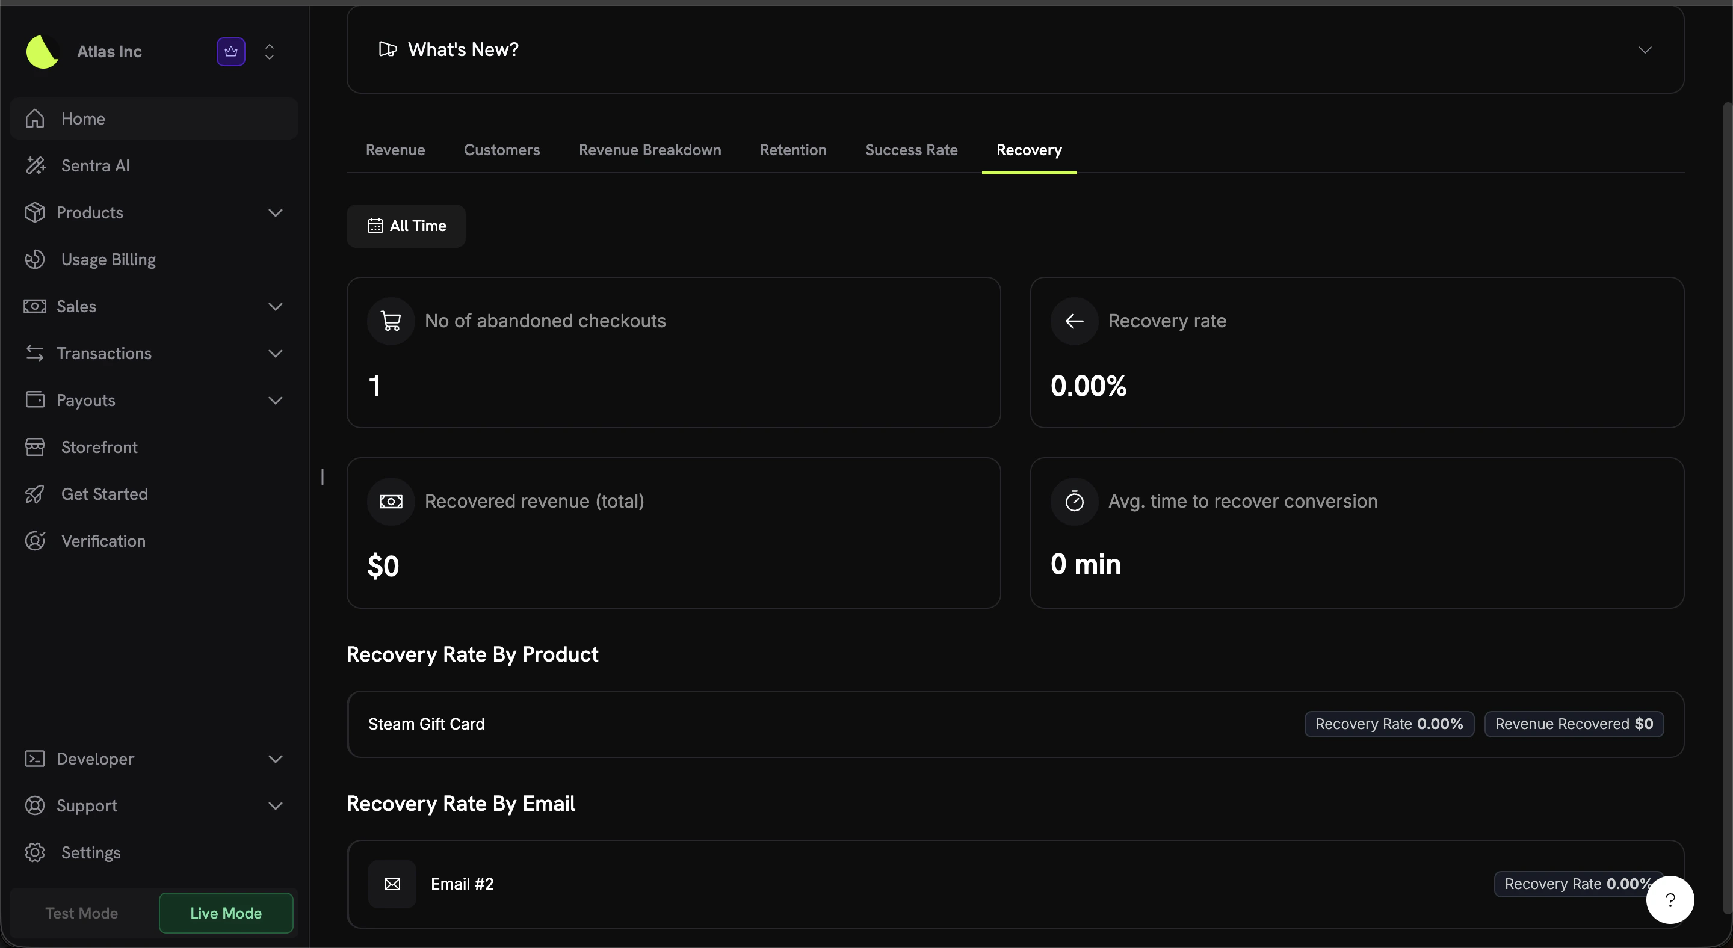Collapse the What's New panel

tap(1644, 49)
